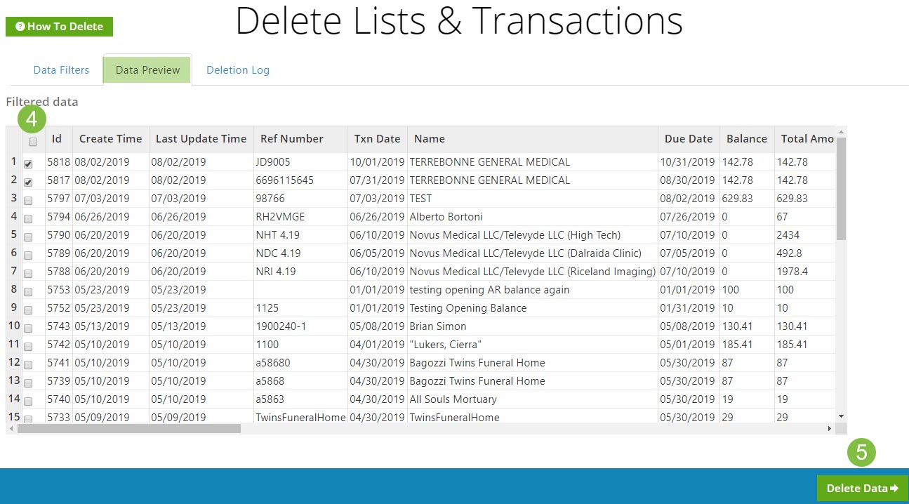This screenshot has width=909, height=504.
Task: Click the vertical scrollbar's down arrow
Action: (x=840, y=417)
